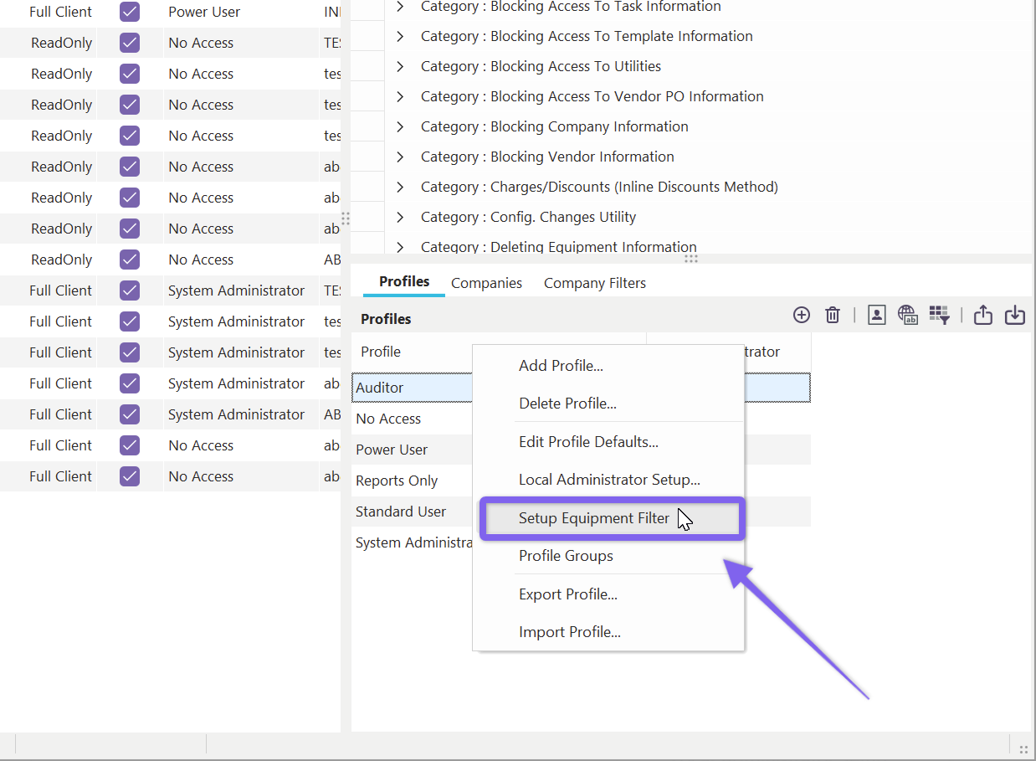
Task: Click the grid equipment filter icon
Action: [x=939, y=315]
